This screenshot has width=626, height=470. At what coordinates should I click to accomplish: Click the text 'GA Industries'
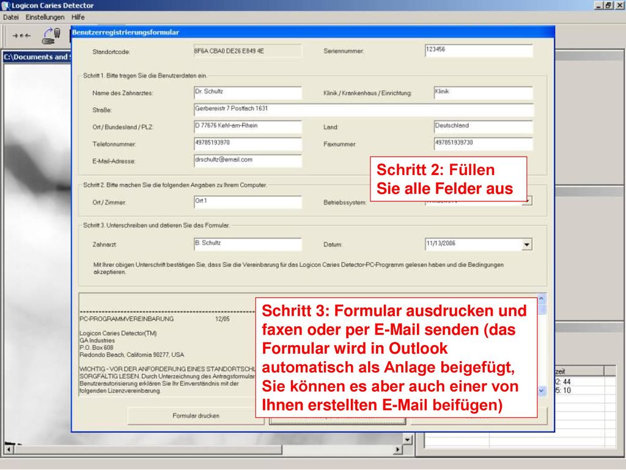97,340
